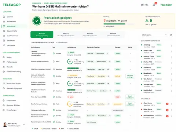Click 'Pädagogische Eignung' requirement text
Viewport: 176px width, 132px height.
point(38,110)
